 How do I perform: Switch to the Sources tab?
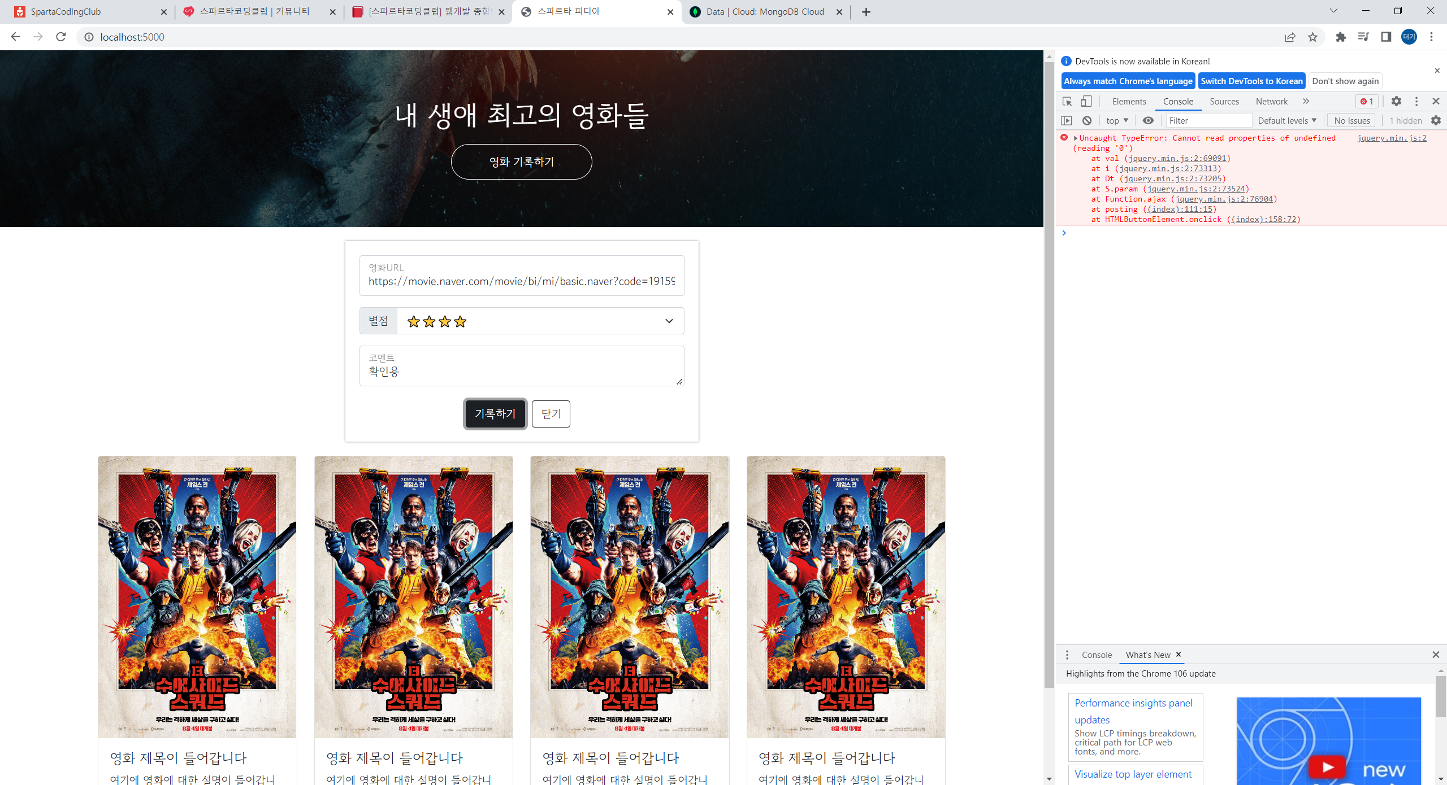1224,101
